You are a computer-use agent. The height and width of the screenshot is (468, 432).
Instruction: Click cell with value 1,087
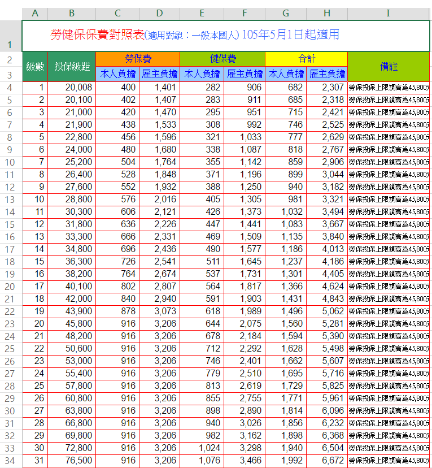[245, 150]
